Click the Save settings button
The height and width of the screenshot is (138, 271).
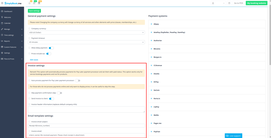tap(34, 11)
